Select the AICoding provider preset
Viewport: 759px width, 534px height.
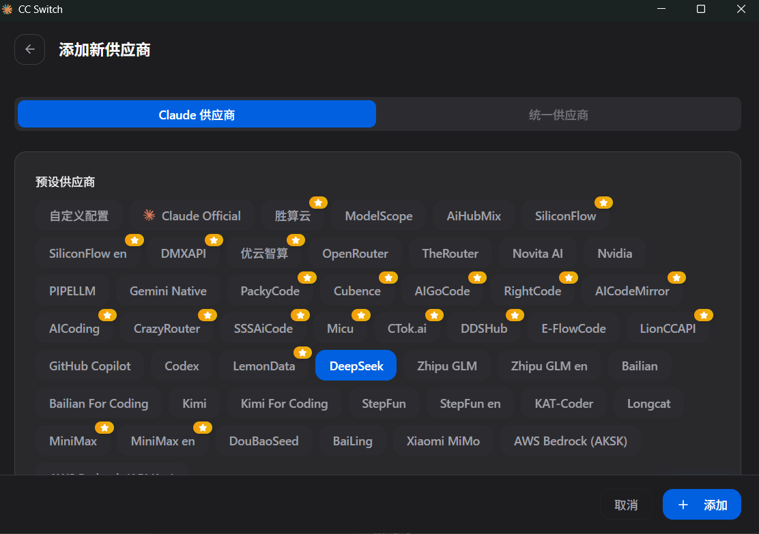click(74, 329)
